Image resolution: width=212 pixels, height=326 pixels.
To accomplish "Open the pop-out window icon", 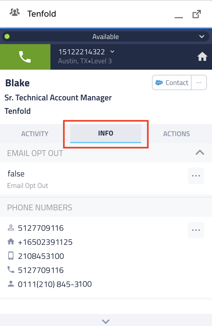I will [197, 14].
